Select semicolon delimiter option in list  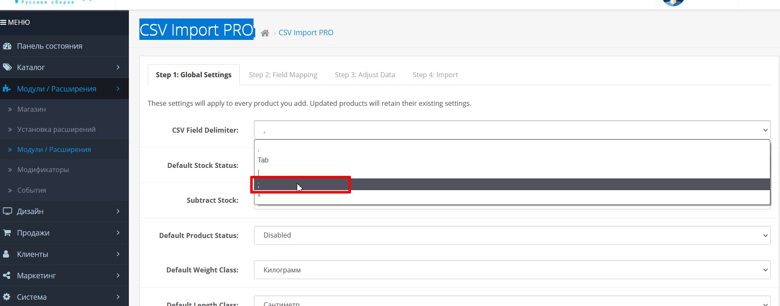[301, 185]
